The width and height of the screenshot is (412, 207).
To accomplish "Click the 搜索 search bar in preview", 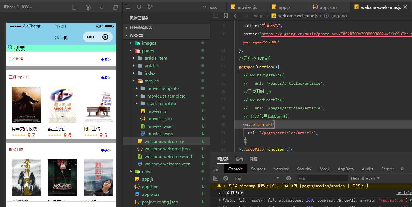I will (61, 48).
